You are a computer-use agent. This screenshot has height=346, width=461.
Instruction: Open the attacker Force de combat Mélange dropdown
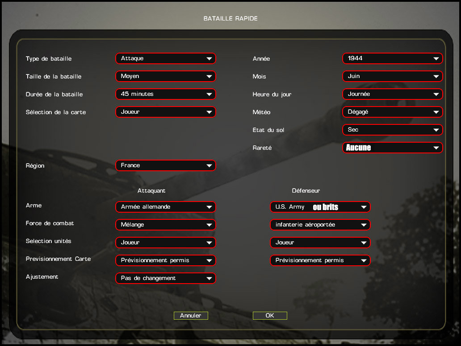point(166,225)
